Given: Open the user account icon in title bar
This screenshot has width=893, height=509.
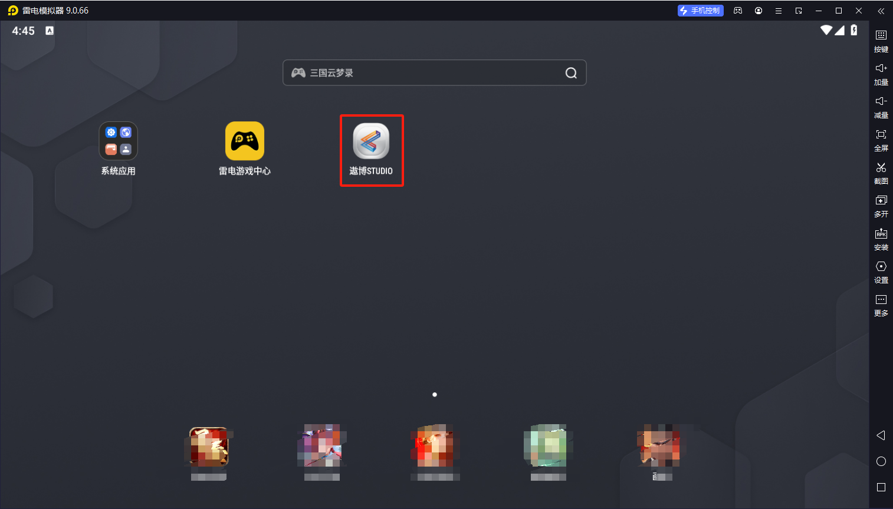Looking at the screenshot, I should 759,11.
